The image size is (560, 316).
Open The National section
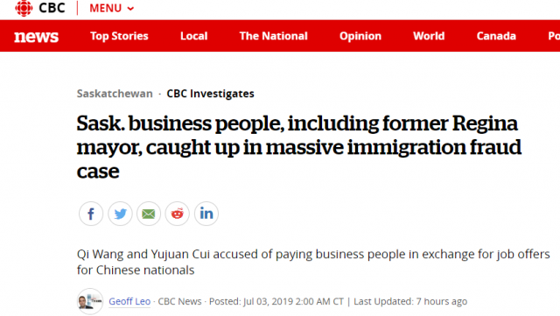coord(273,36)
